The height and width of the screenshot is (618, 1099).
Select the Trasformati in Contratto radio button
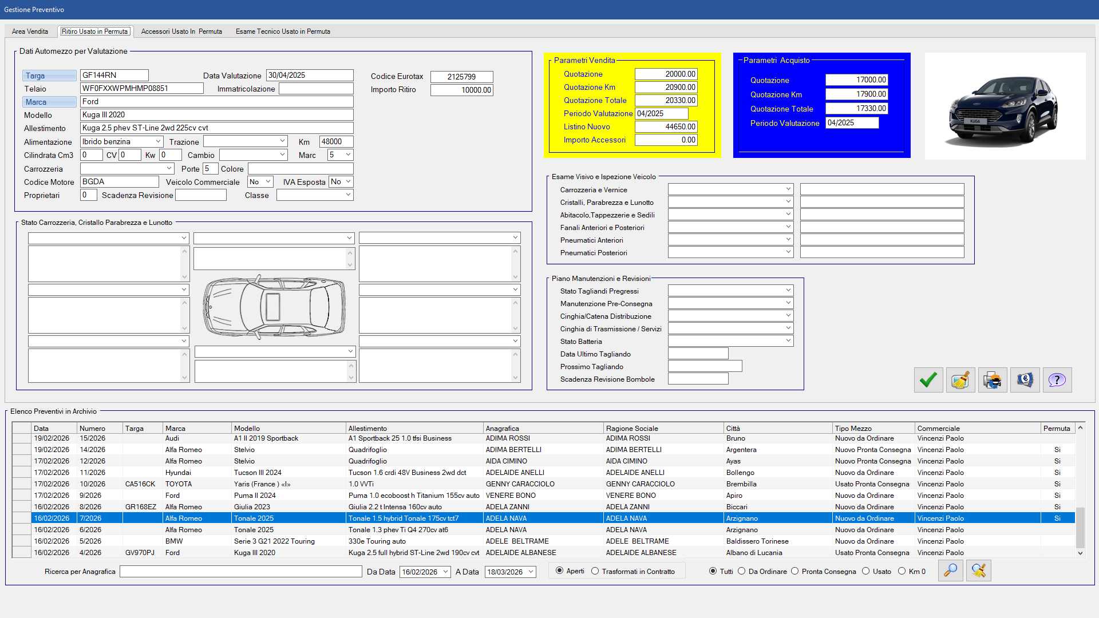point(595,571)
